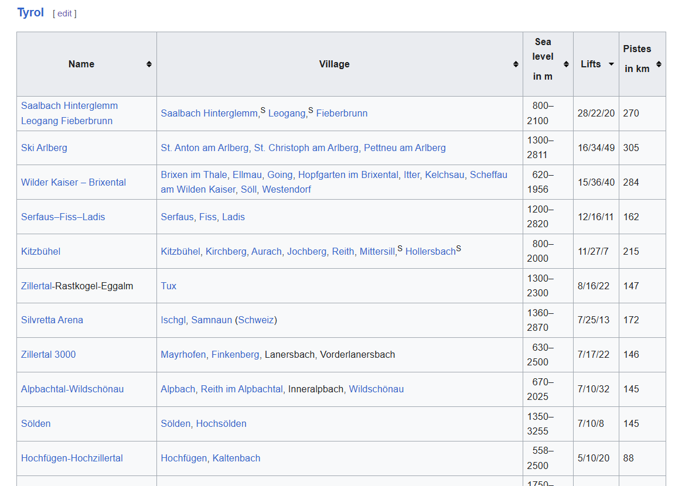Viewport: 675px width, 486px height.
Task: Open Silvretta Arena resort link
Action: point(52,320)
